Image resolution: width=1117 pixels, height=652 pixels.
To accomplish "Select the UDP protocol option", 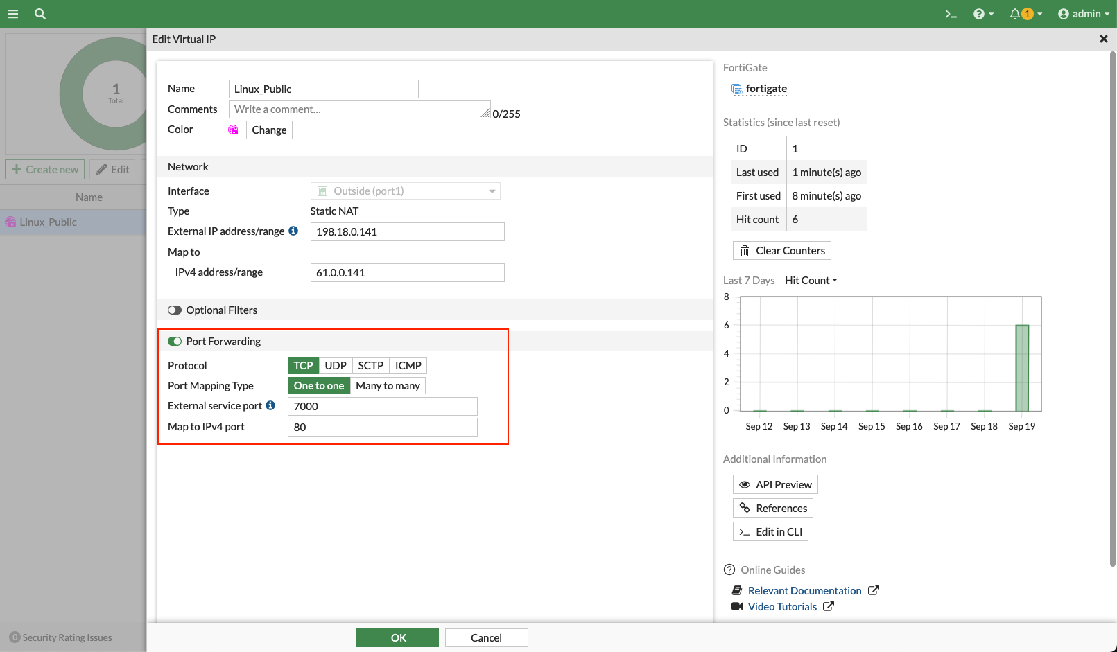I will pos(336,365).
